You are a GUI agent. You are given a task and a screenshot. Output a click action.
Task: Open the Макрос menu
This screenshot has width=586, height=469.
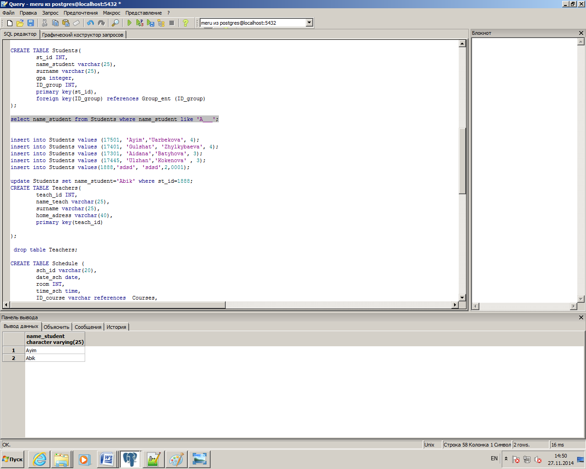click(112, 13)
